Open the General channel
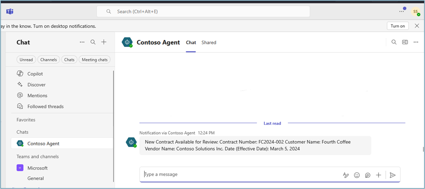Image resolution: width=425 pixels, height=189 pixels. coord(36,178)
